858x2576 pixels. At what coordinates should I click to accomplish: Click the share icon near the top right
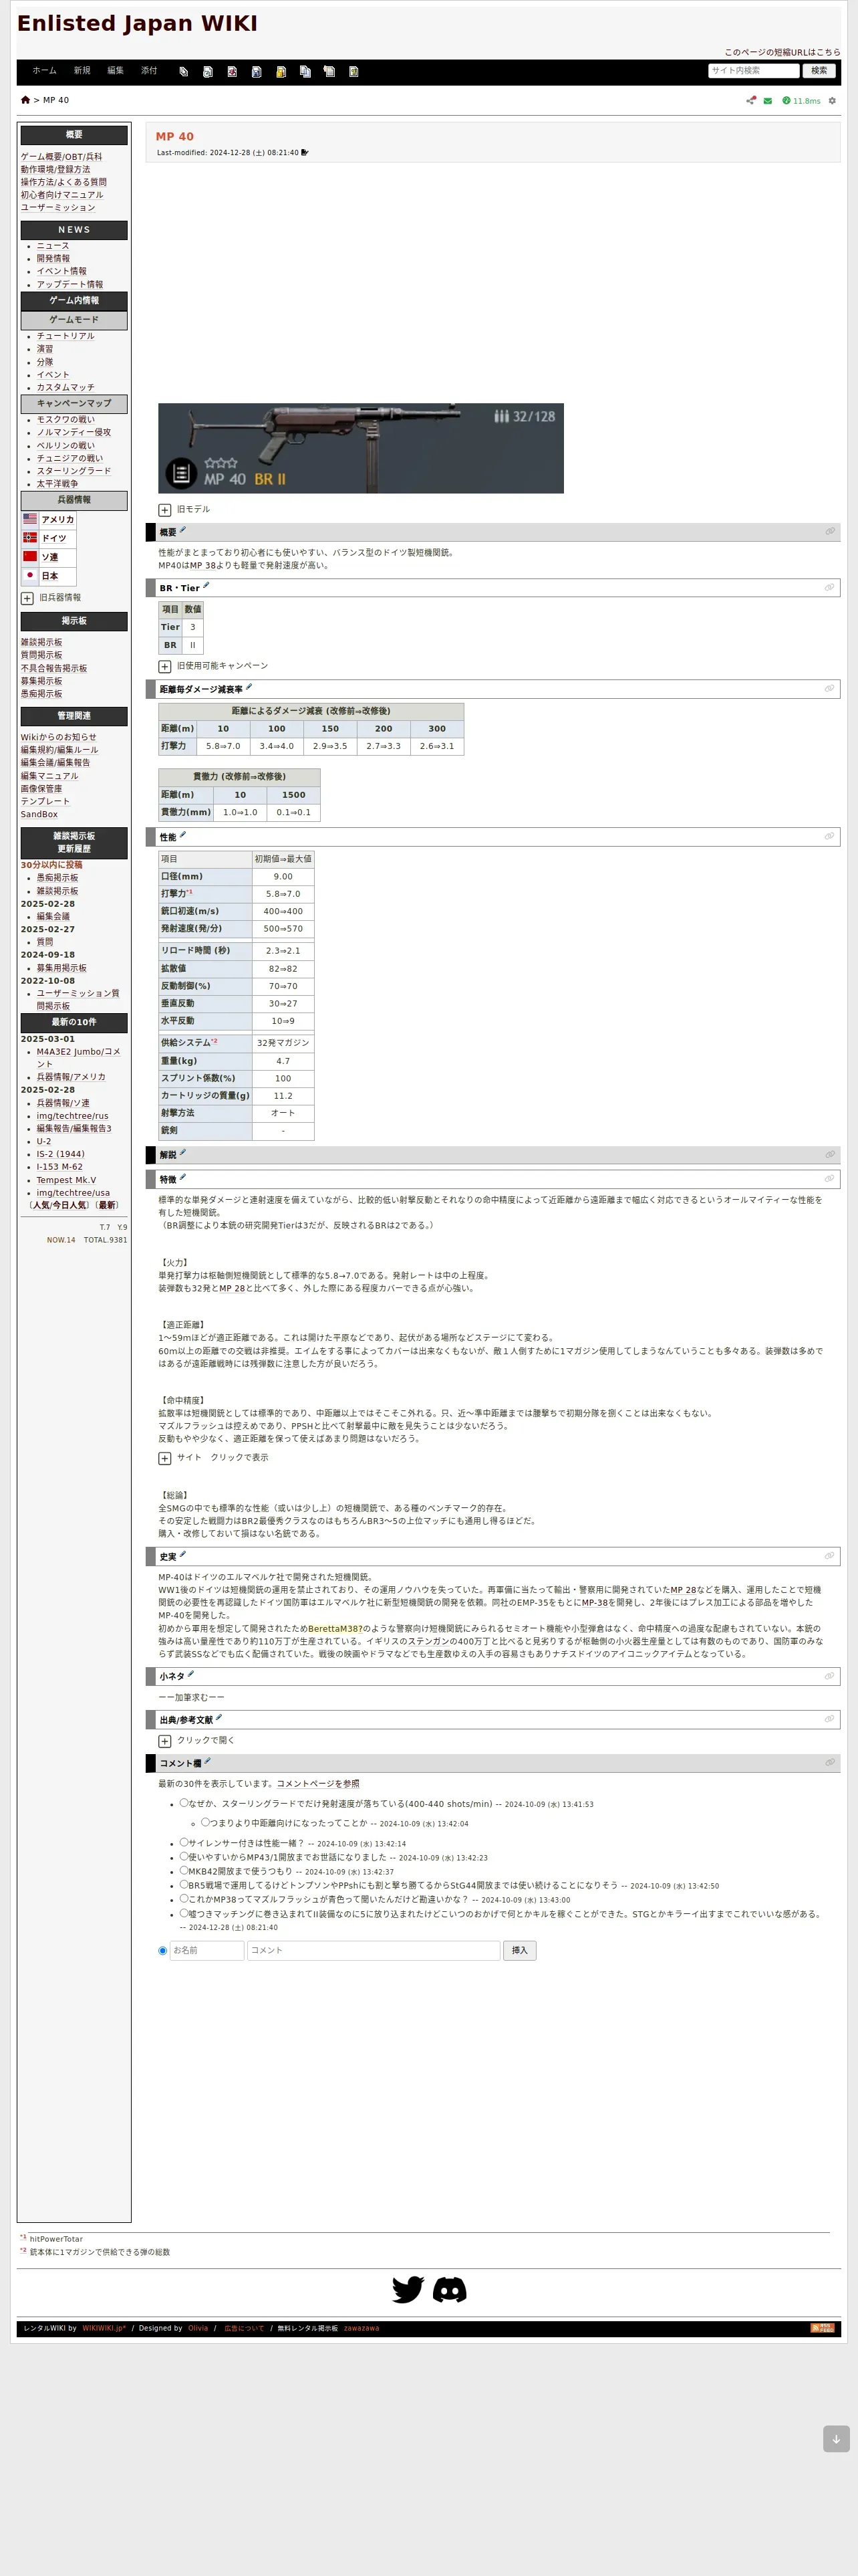pos(751,100)
